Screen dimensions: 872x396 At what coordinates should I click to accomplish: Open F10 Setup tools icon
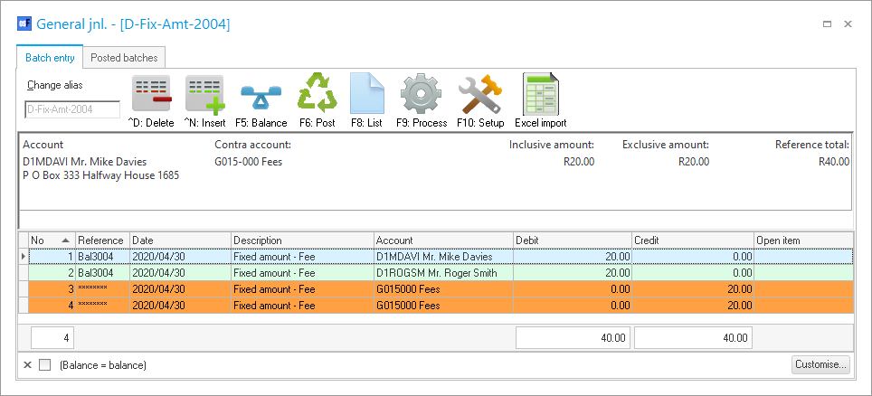(479, 95)
